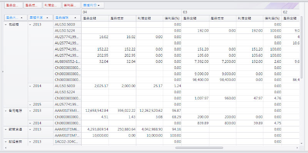Select product row AAM01ITEM6...
308x153 pixels.
pos(67,129)
